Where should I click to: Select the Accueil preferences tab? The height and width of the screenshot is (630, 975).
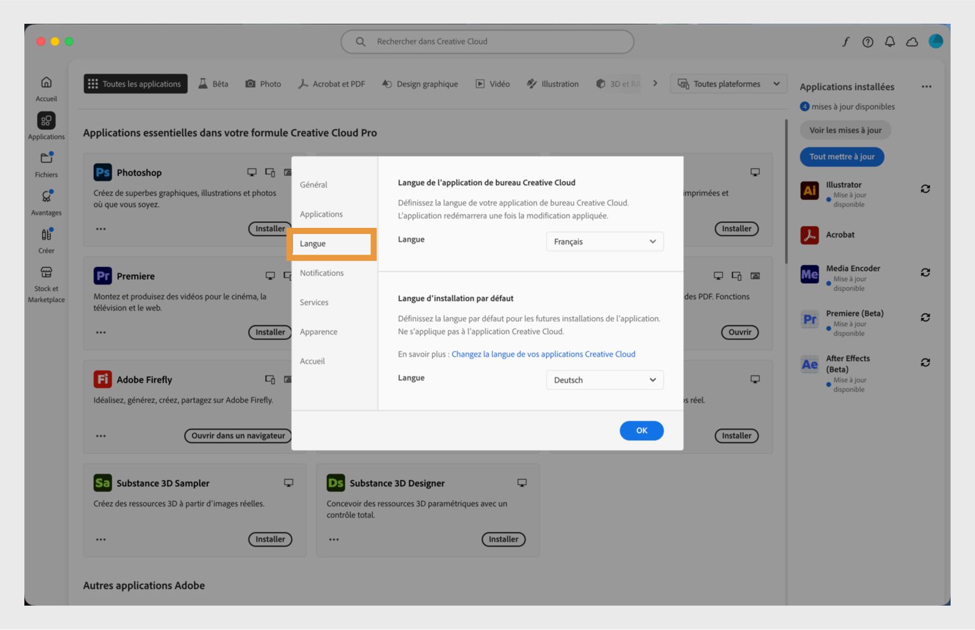(312, 361)
